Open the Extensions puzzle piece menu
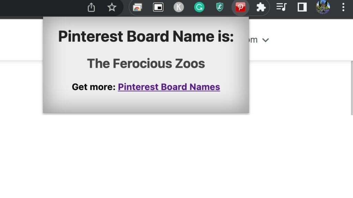Image resolution: width=353 pixels, height=198 pixels. click(261, 7)
